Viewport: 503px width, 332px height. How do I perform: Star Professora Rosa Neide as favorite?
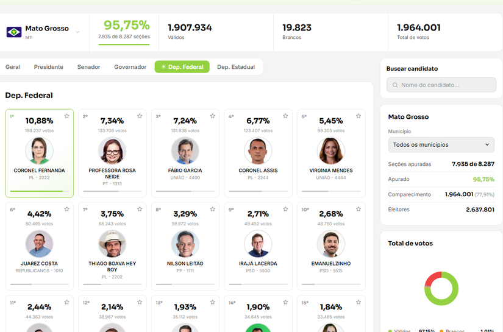pyautogui.click(x=140, y=116)
